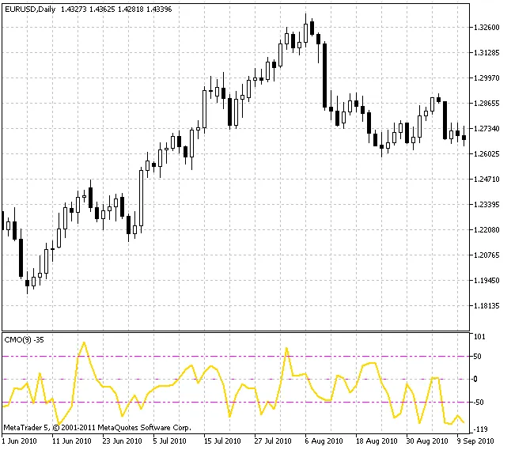Select the 6 Aug 2010 date marker
The height and width of the screenshot is (450, 511).
(x=324, y=441)
